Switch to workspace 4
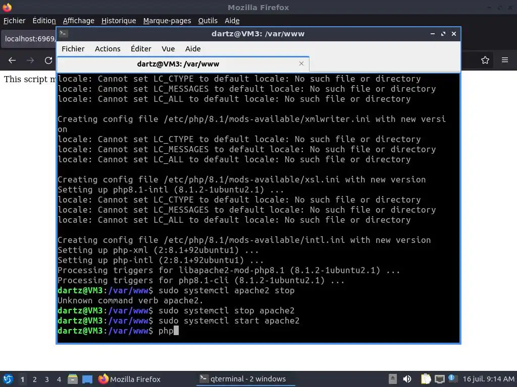Image resolution: width=517 pixels, height=387 pixels. coord(59,379)
